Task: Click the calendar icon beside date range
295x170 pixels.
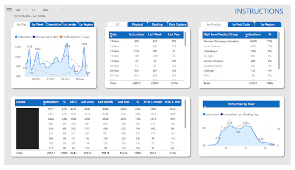Action: coord(16,16)
